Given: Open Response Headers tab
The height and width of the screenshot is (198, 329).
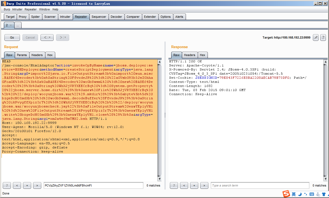Looking at the screenshot, I should (190, 55).
